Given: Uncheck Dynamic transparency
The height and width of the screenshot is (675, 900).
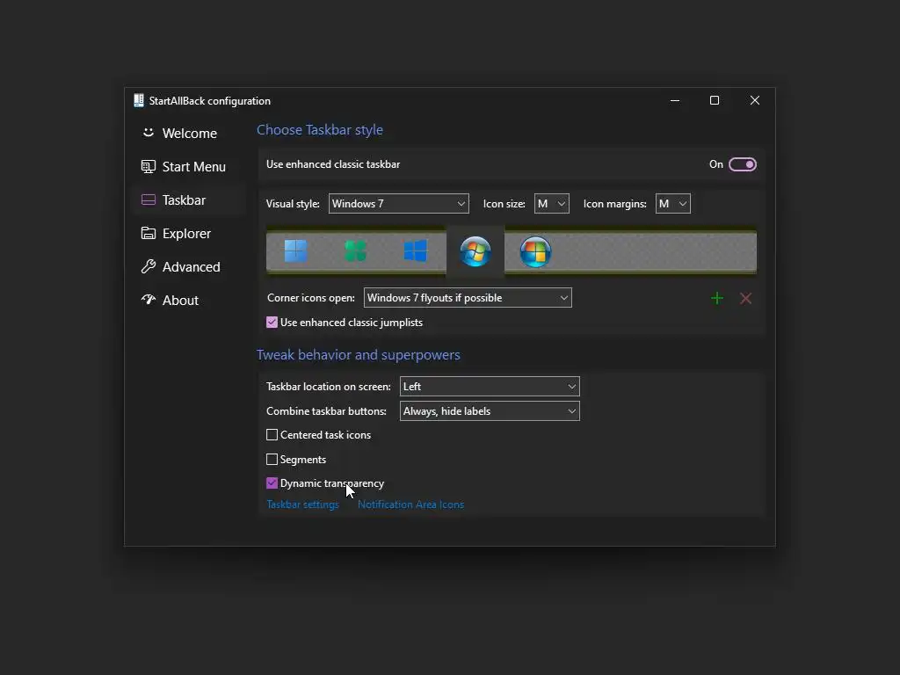Looking at the screenshot, I should 272,483.
